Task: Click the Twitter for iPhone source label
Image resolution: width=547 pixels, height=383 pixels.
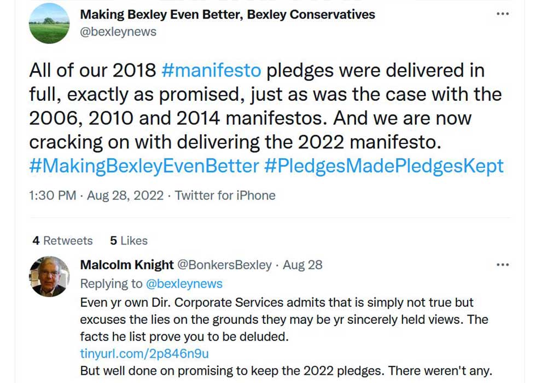Action: (x=225, y=195)
